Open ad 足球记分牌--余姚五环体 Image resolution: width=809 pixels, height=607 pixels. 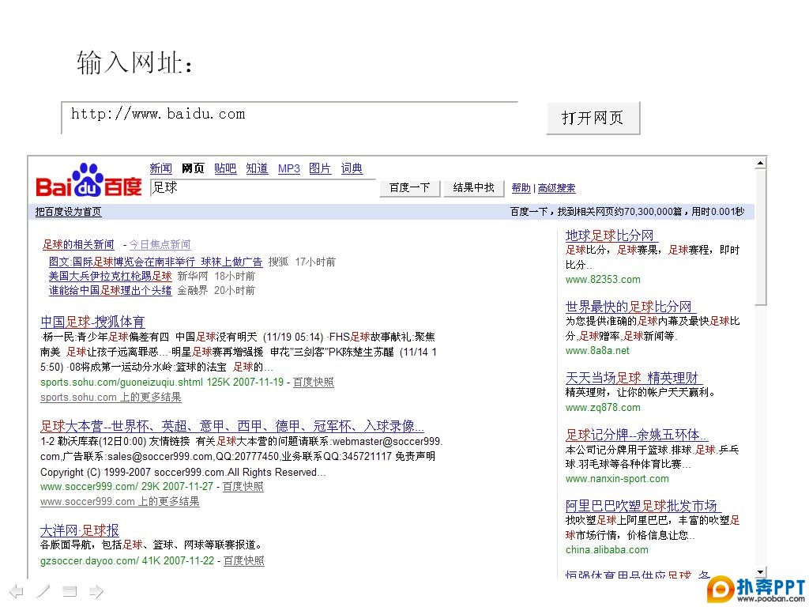[x=636, y=435]
